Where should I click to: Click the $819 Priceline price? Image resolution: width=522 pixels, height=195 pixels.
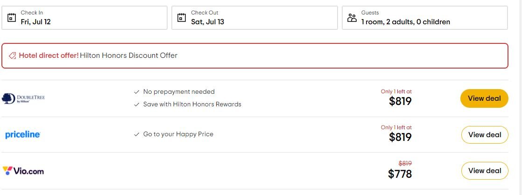[400, 137]
